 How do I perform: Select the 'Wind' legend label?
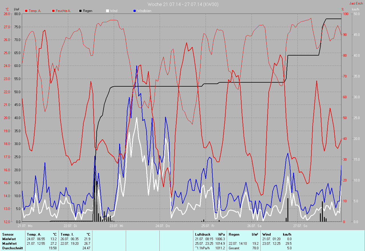(113, 11)
